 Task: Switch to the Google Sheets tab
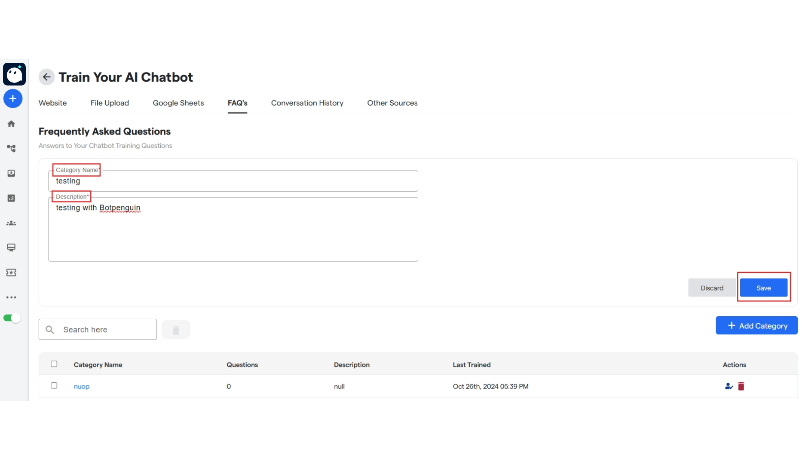178,103
